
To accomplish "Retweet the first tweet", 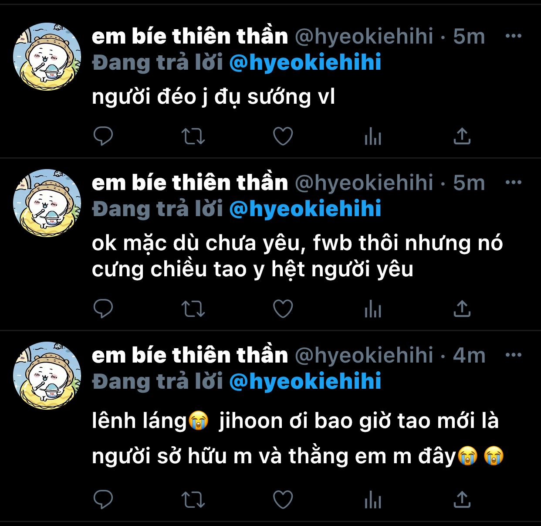I will point(193,136).
